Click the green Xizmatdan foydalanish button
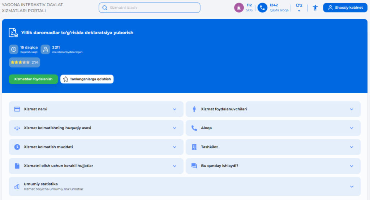The image size is (370, 200). [x=33, y=79]
